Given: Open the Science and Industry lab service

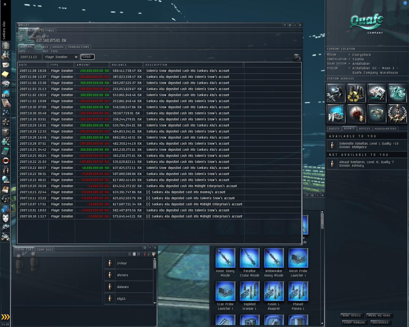Looking at the screenshot, I should coord(336,113).
